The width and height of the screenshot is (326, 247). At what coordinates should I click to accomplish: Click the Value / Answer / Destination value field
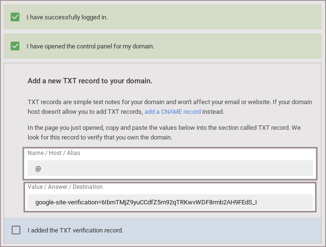pyautogui.click(x=170, y=202)
